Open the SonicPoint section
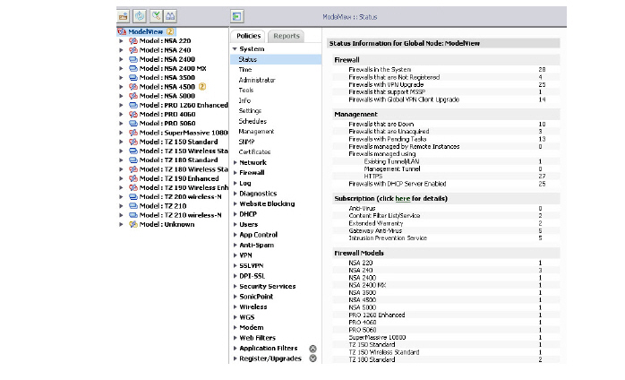This screenshot has width=625, height=380. (x=256, y=297)
